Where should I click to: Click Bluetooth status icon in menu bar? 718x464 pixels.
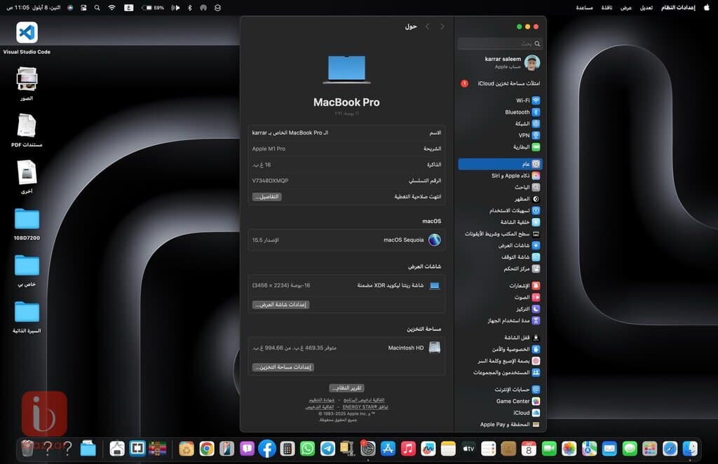point(189,7)
